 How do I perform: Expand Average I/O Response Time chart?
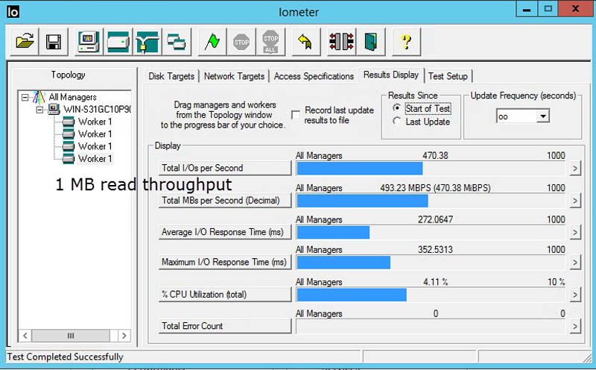575,232
